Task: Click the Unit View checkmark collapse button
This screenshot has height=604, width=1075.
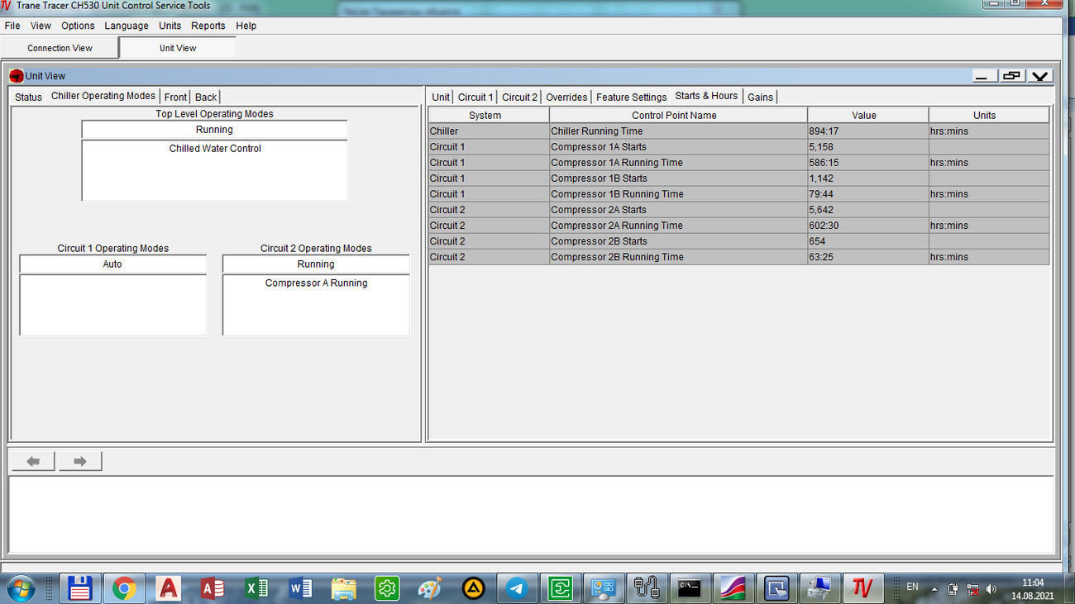Action: coord(1039,76)
